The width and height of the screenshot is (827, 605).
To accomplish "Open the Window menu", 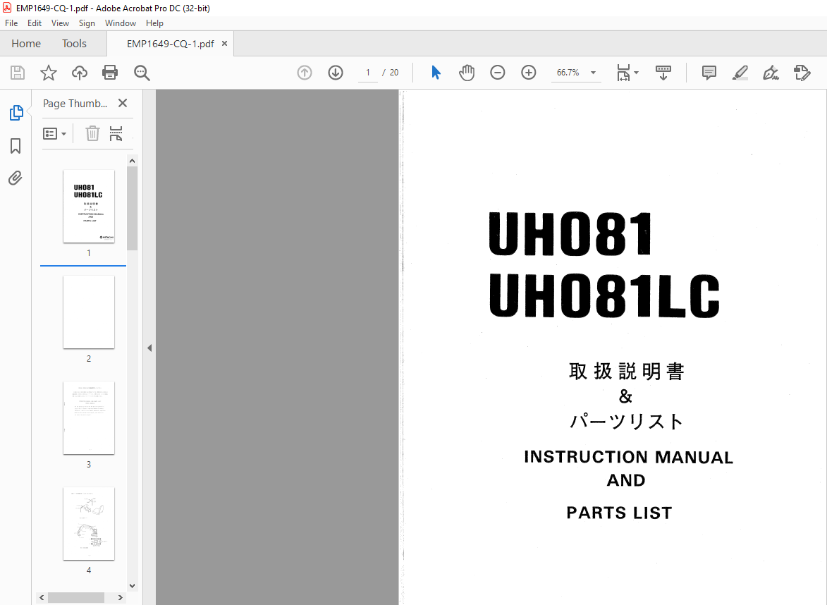I will point(121,23).
